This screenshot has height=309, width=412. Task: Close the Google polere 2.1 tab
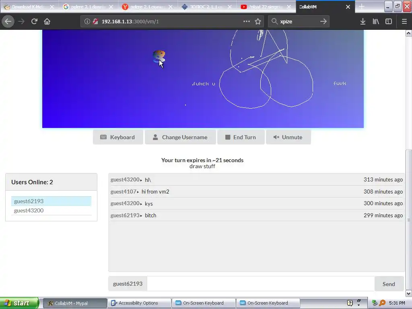[111, 7]
